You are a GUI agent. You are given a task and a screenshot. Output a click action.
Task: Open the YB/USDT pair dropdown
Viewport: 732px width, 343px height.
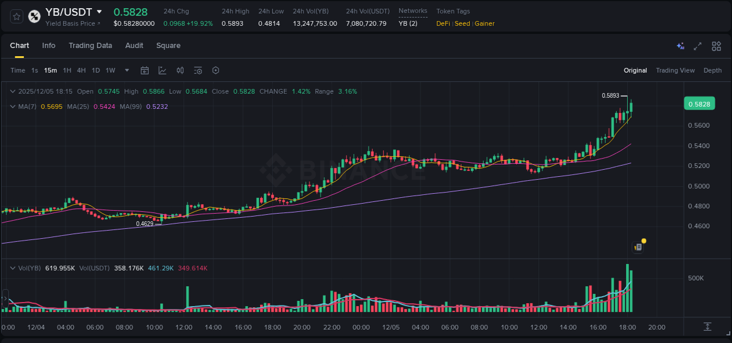click(100, 12)
